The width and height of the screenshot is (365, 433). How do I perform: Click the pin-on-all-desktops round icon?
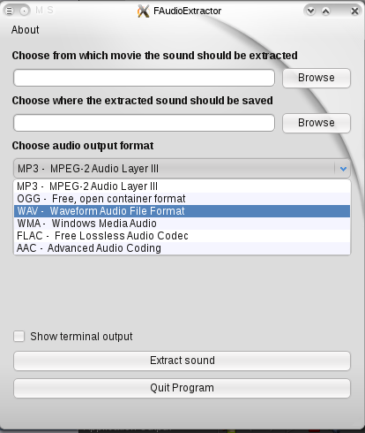[25, 11]
